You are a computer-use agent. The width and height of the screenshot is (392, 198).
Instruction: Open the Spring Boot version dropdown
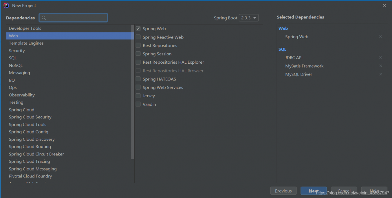249,18
